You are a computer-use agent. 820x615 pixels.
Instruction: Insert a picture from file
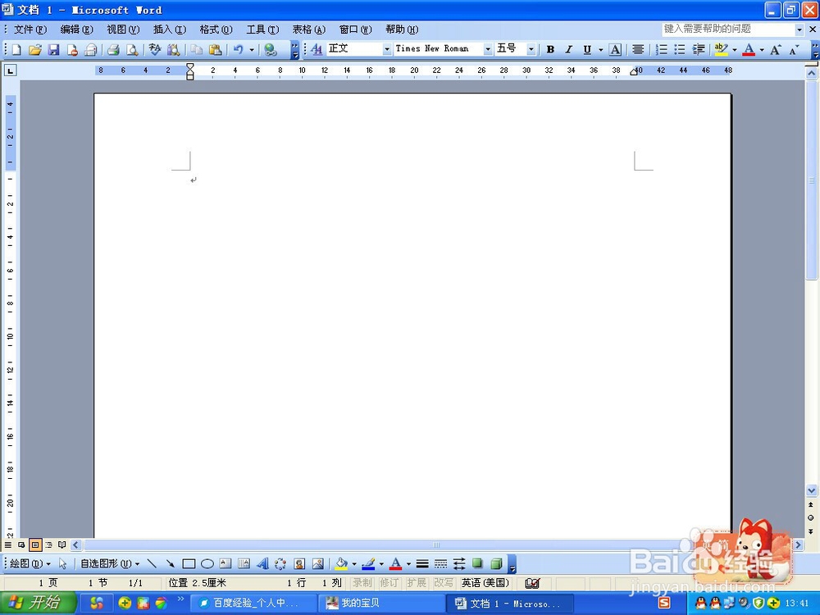coord(317,563)
